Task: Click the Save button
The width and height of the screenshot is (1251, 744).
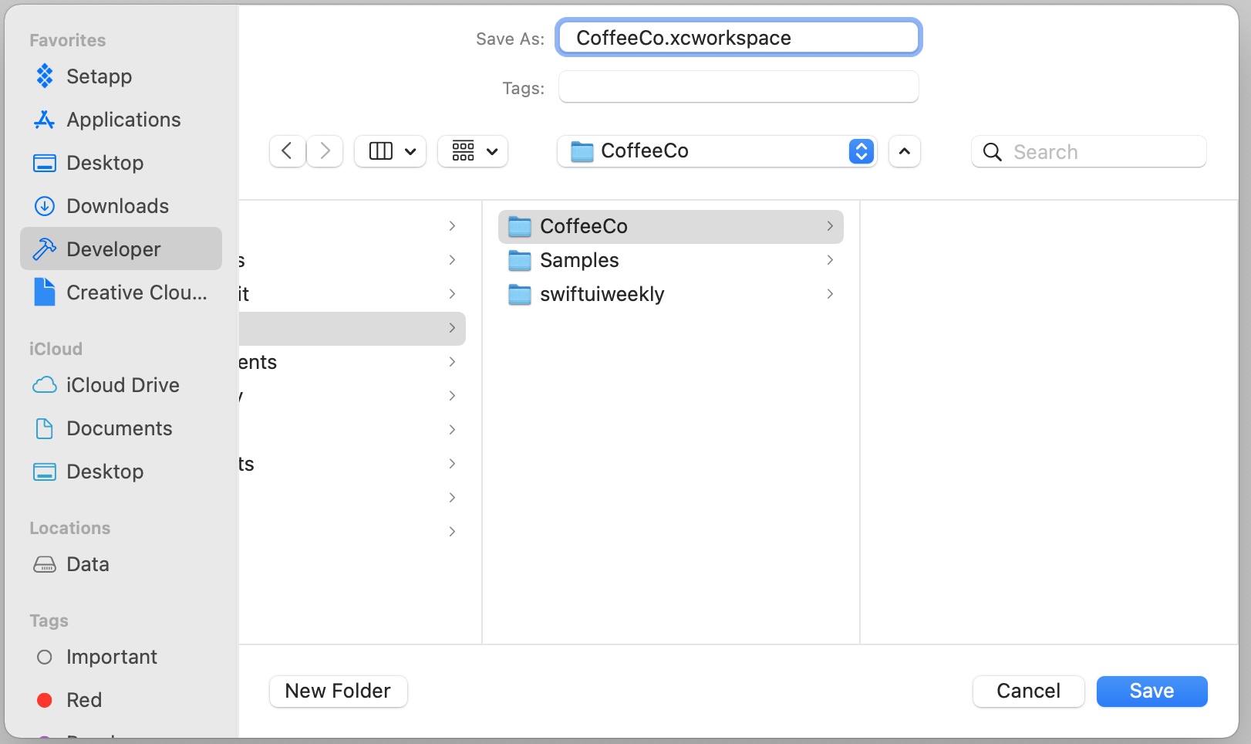Action: (1152, 691)
